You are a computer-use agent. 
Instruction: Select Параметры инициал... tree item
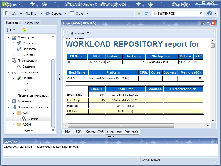pos(33,95)
